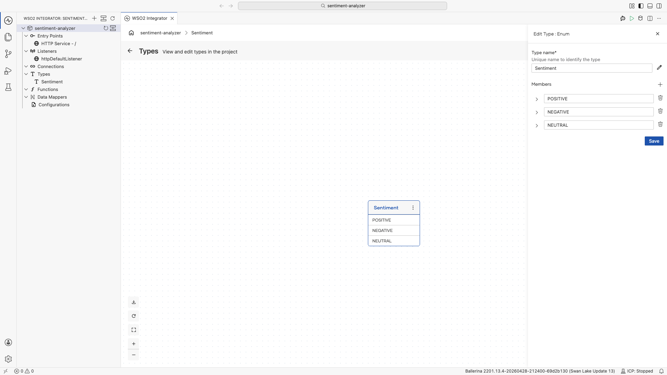This screenshot has height=375, width=667.
Task: Delete the NEUTRAL member
Action: point(660,124)
